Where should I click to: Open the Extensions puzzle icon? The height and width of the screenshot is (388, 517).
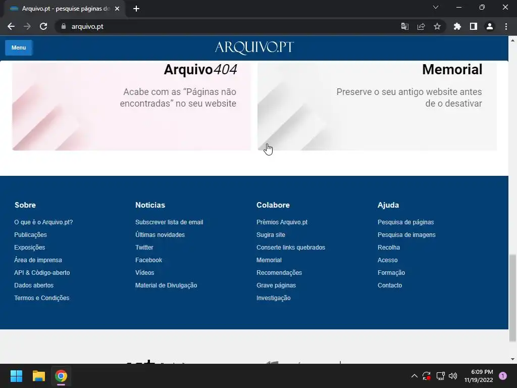point(457,26)
